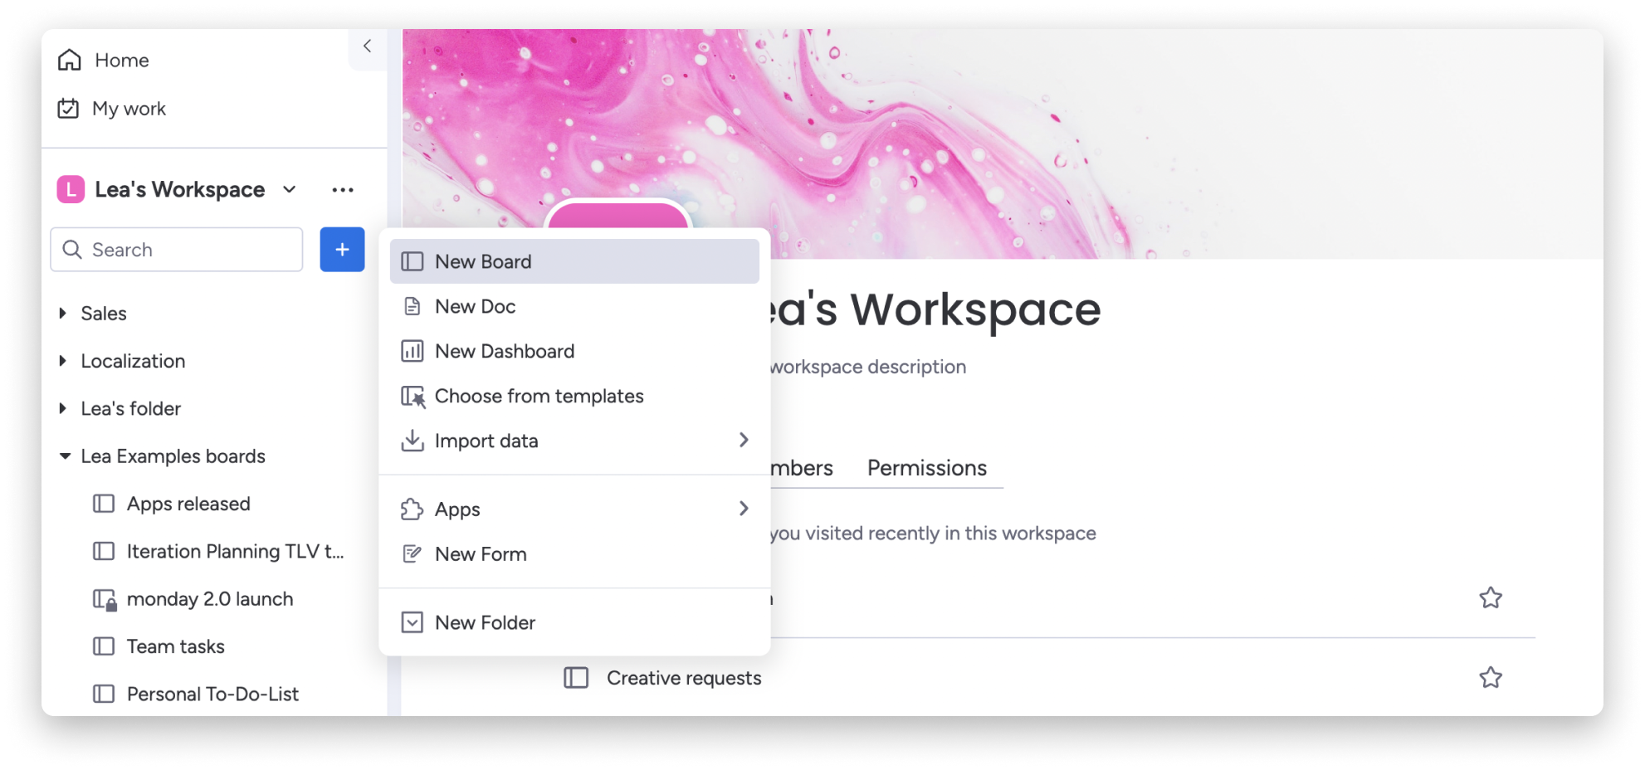This screenshot has width=1645, height=770.
Task: Favorite Creative requests with the star icon
Action: (1491, 678)
